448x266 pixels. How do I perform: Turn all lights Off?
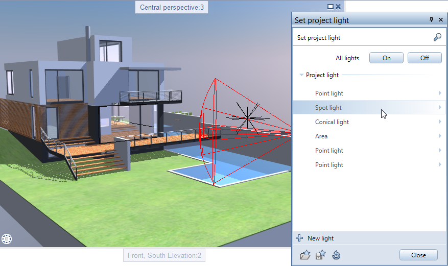pos(425,58)
